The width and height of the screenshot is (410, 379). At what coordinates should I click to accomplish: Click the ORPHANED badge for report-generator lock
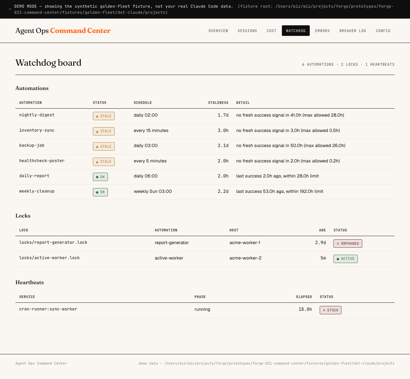pyautogui.click(x=348, y=243)
